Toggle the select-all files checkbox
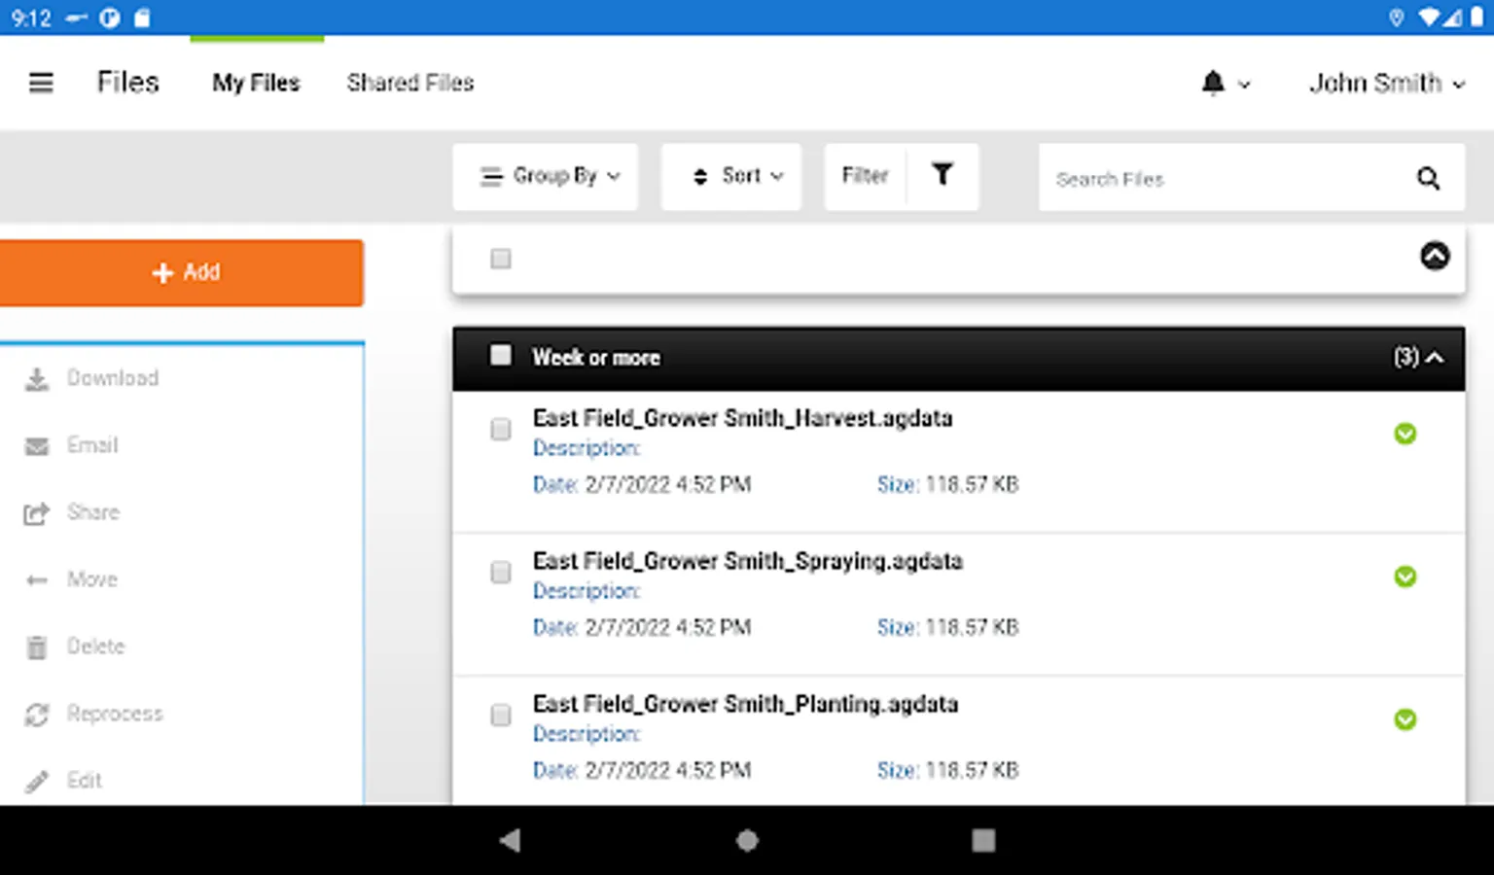1494x875 pixels. pos(501,259)
